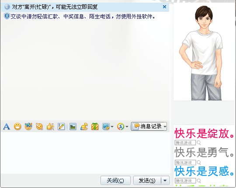This screenshot has width=236, height=188.
Task: Open the handwriting pencil input tool
Action: point(61,126)
